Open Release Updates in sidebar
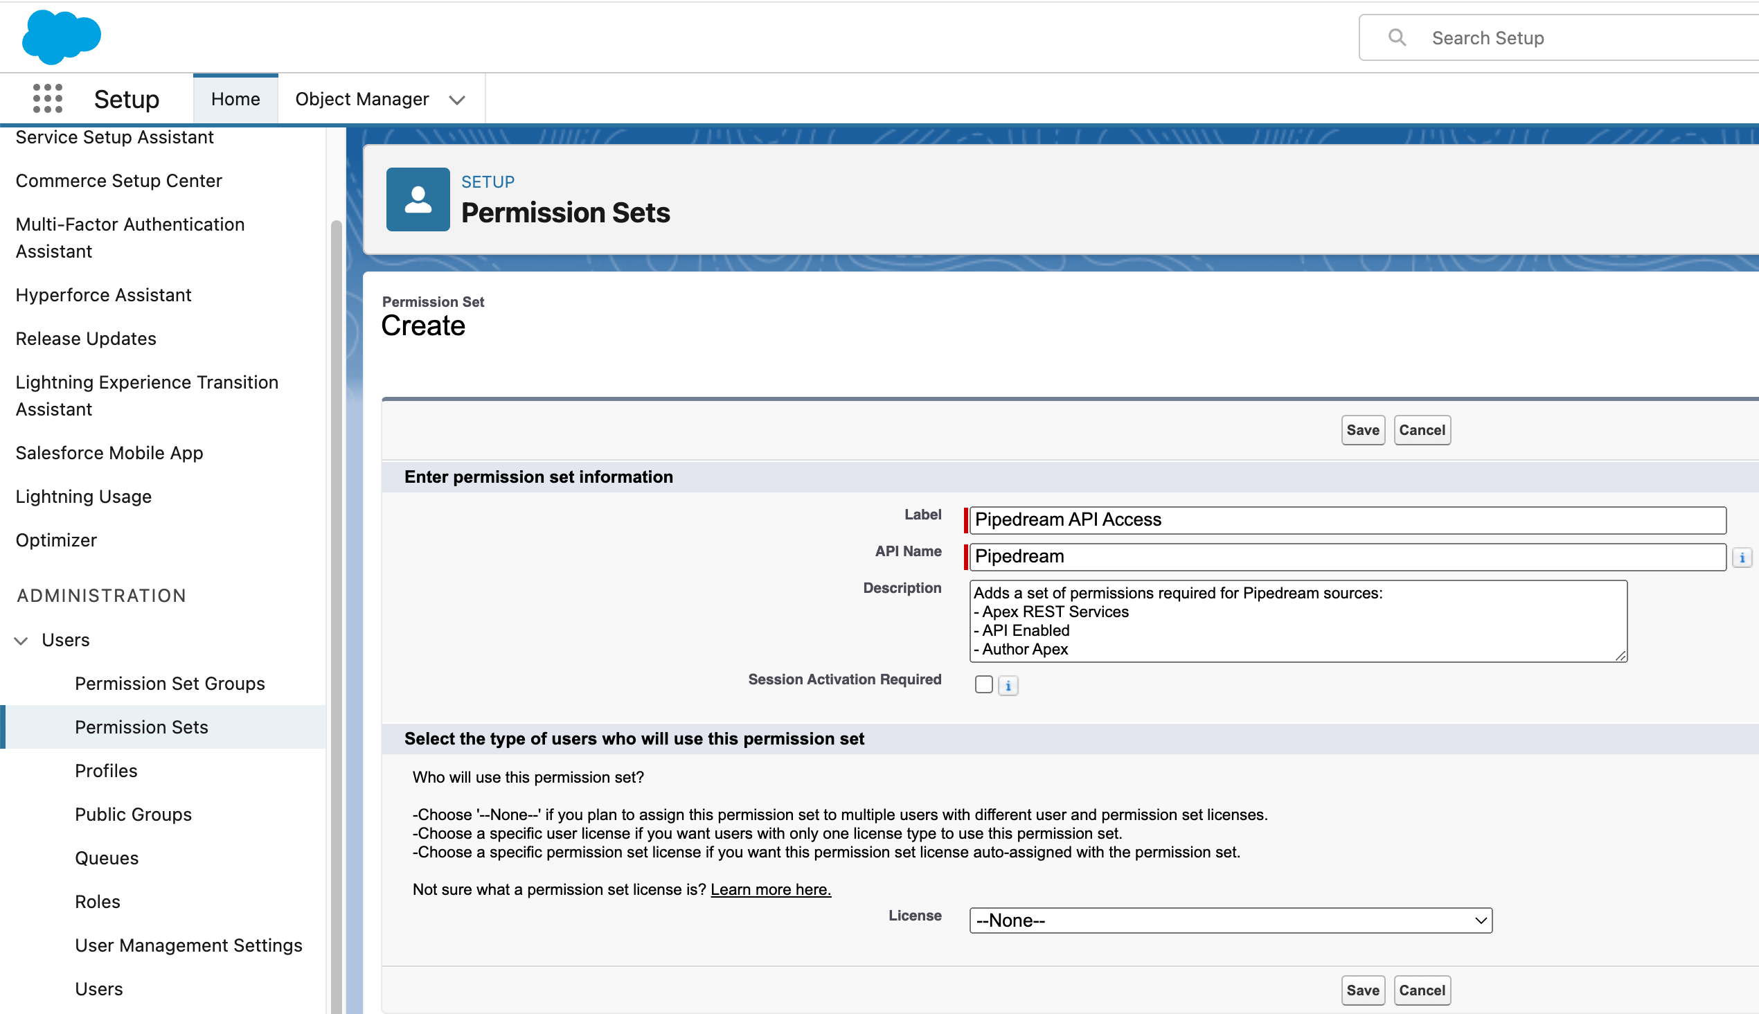 [x=86, y=339]
